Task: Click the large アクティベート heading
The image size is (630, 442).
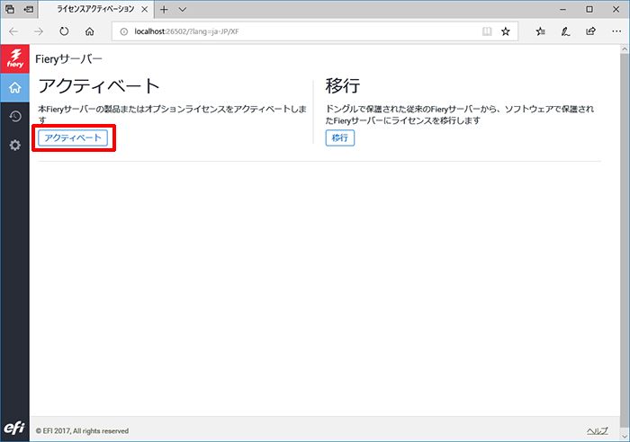Action: point(99,86)
